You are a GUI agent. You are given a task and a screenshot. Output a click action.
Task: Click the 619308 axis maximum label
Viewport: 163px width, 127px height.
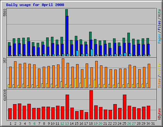click(x=5, y=95)
